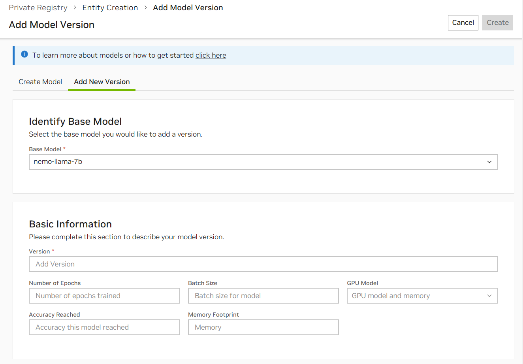The width and height of the screenshot is (523, 364).
Task: Focus the Add Version input field
Action: pyautogui.click(x=263, y=264)
